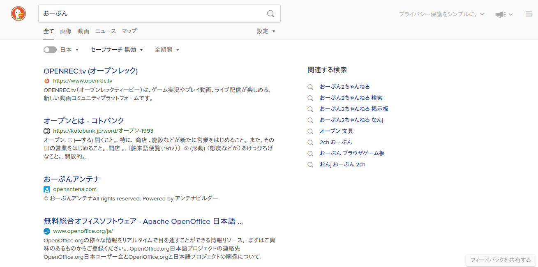Click the kotobank.jp/word URL link
The height and width of the screenshot is (267, 538).
[x=103, y=131]
